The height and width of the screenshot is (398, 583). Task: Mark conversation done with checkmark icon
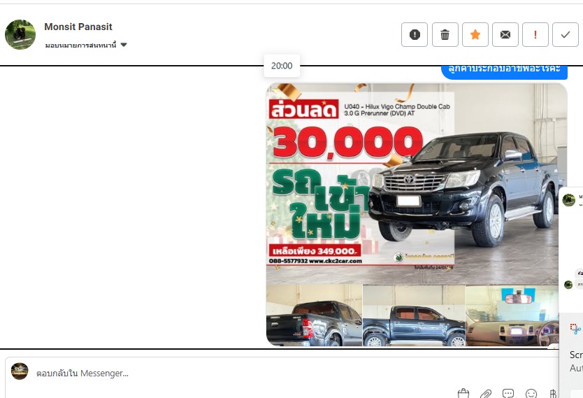[565, 34]
